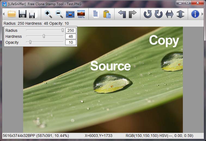Click the Radius slider handle
The image size is (206, 141).
[63, 30]
